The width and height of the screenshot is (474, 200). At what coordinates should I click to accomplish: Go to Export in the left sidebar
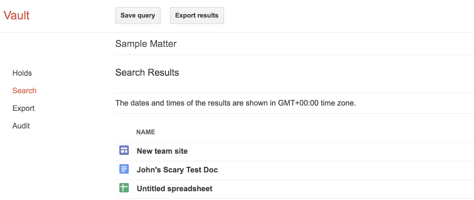coord(23,108)
